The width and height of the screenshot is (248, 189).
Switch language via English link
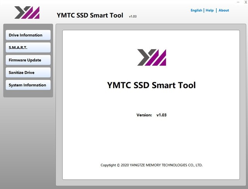click(x=196, y=10)
